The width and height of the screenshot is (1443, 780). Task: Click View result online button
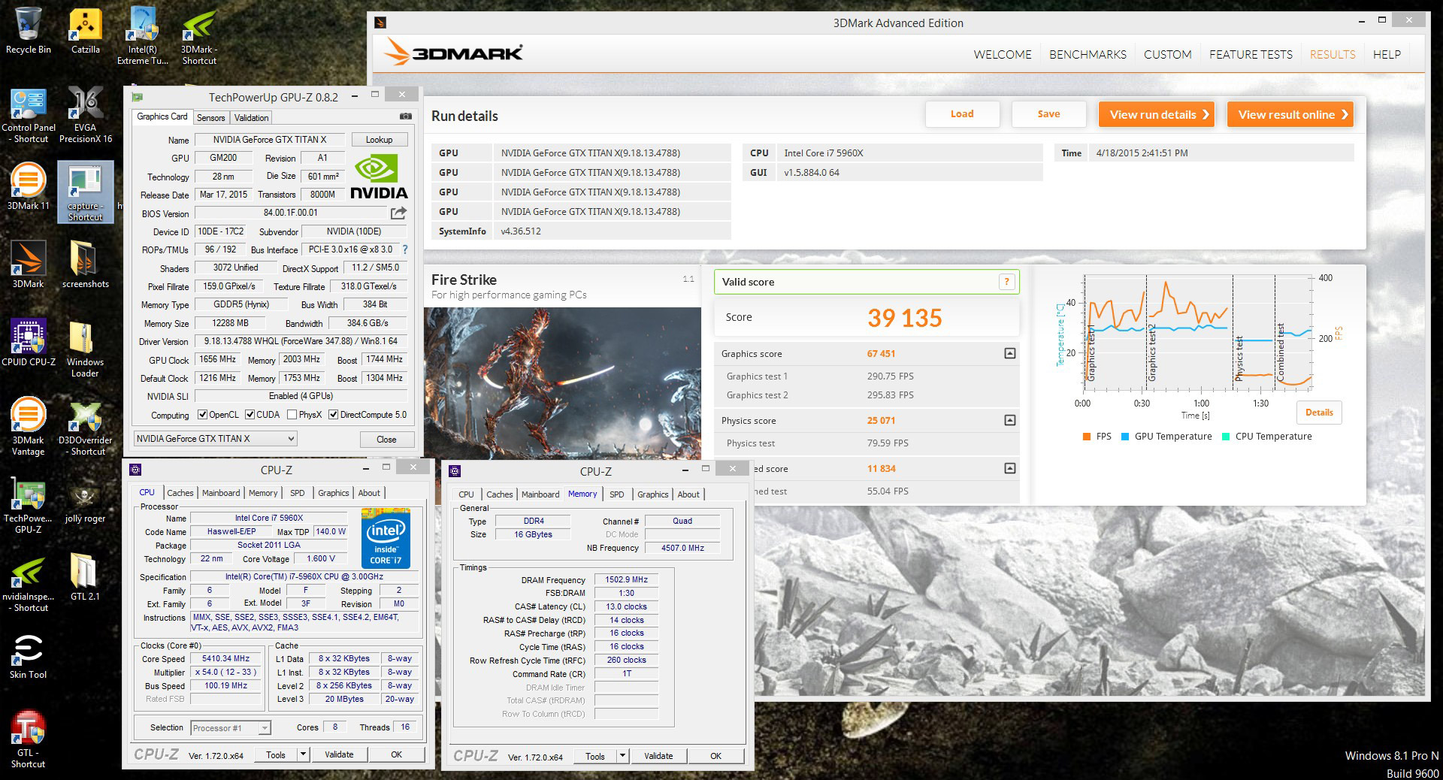1290,114
